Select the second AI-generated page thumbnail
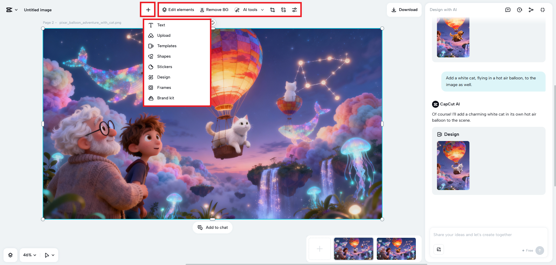556x265 pixels. [x=353, y=248]
